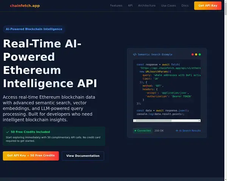Click the checkmark beside 50 Free Credits Included
The width and height of the screenshot is (227, 181).
click(8, 132)
